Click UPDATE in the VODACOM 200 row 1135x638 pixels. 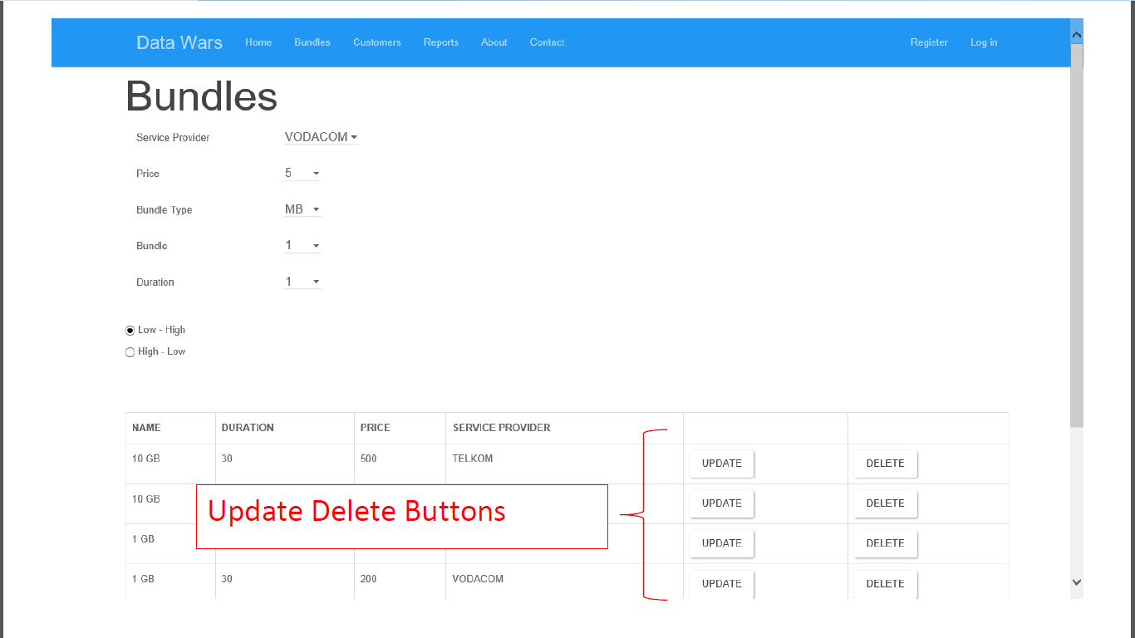721,583
